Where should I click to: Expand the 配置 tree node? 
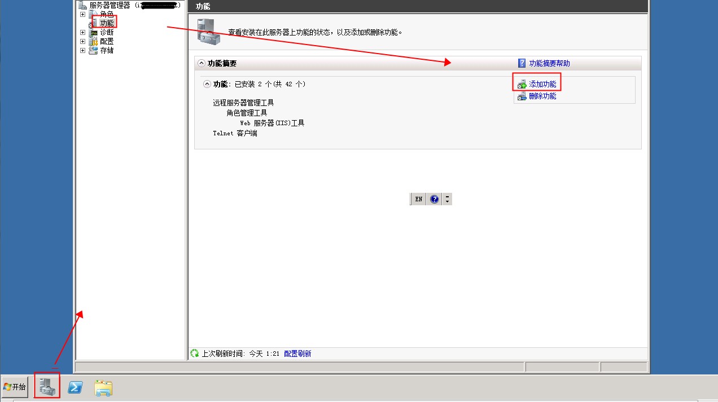coord(83,41)
